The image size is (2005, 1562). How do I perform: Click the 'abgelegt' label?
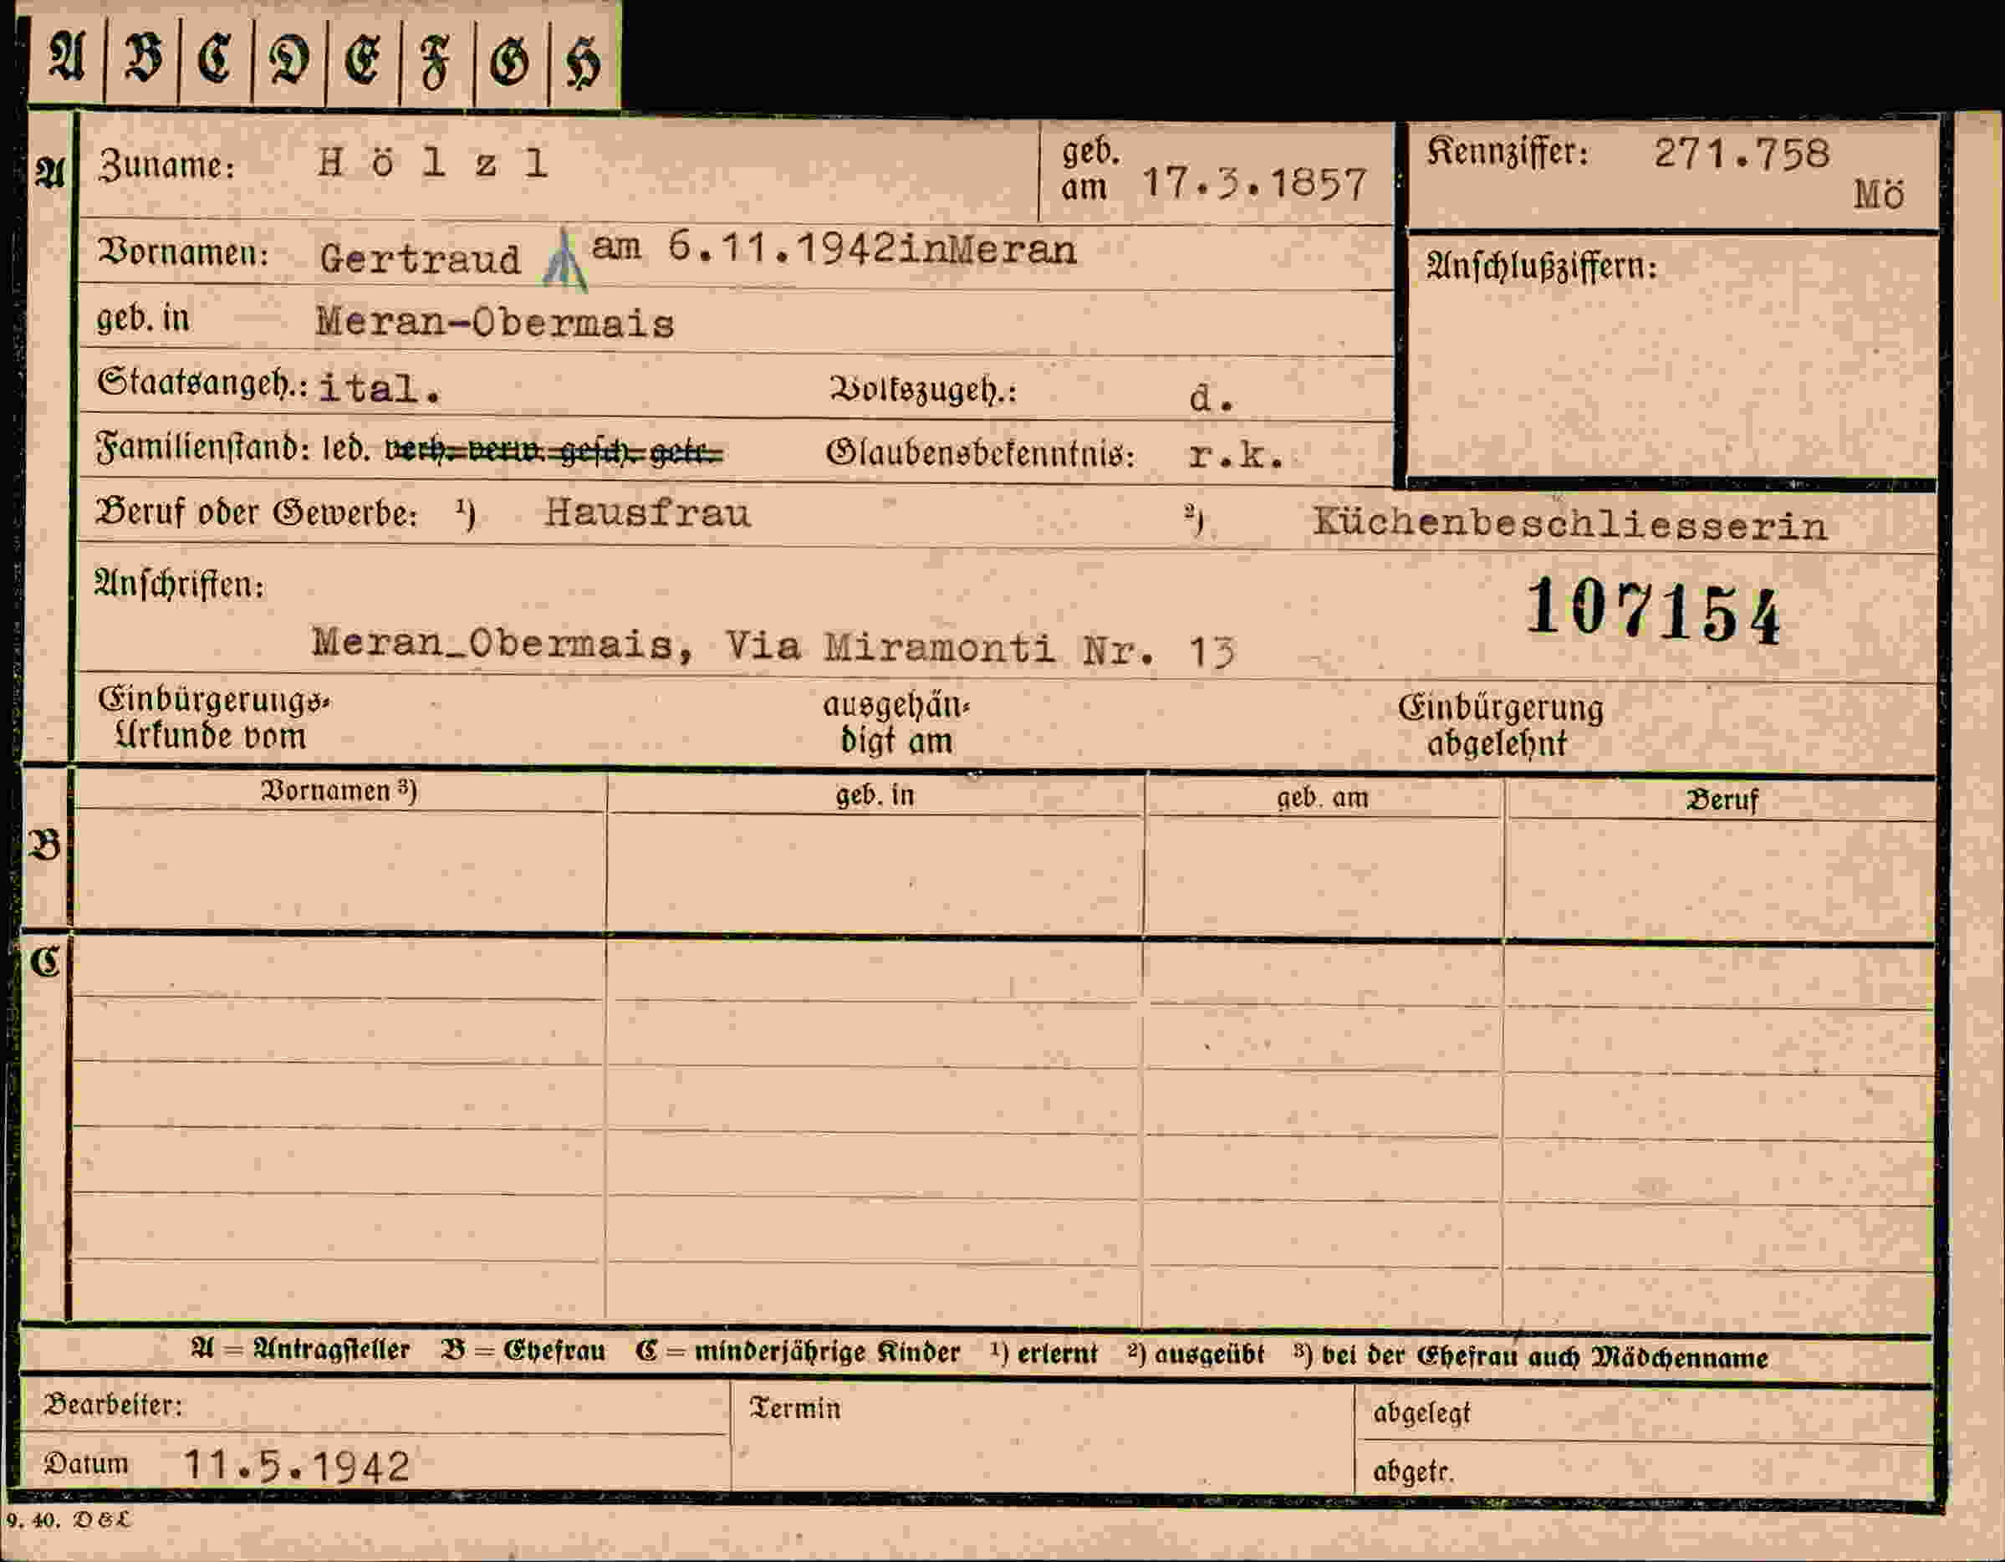coord(1422,1412)
